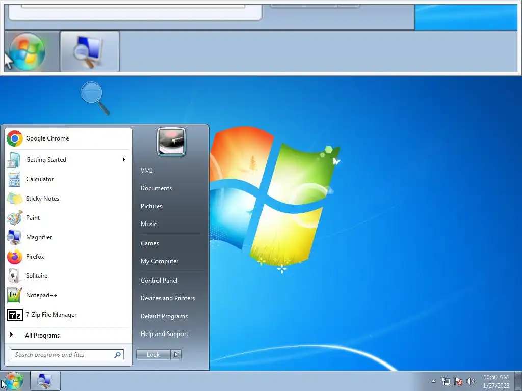Focus the Search programs and files box

tap(67, 355)
